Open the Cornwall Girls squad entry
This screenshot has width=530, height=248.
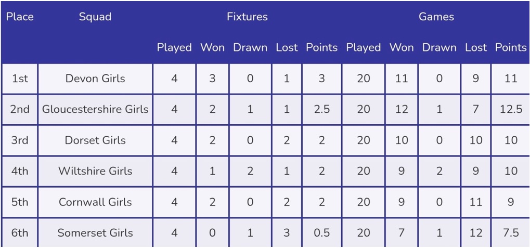pyautogui.click(x=95, y=202)
